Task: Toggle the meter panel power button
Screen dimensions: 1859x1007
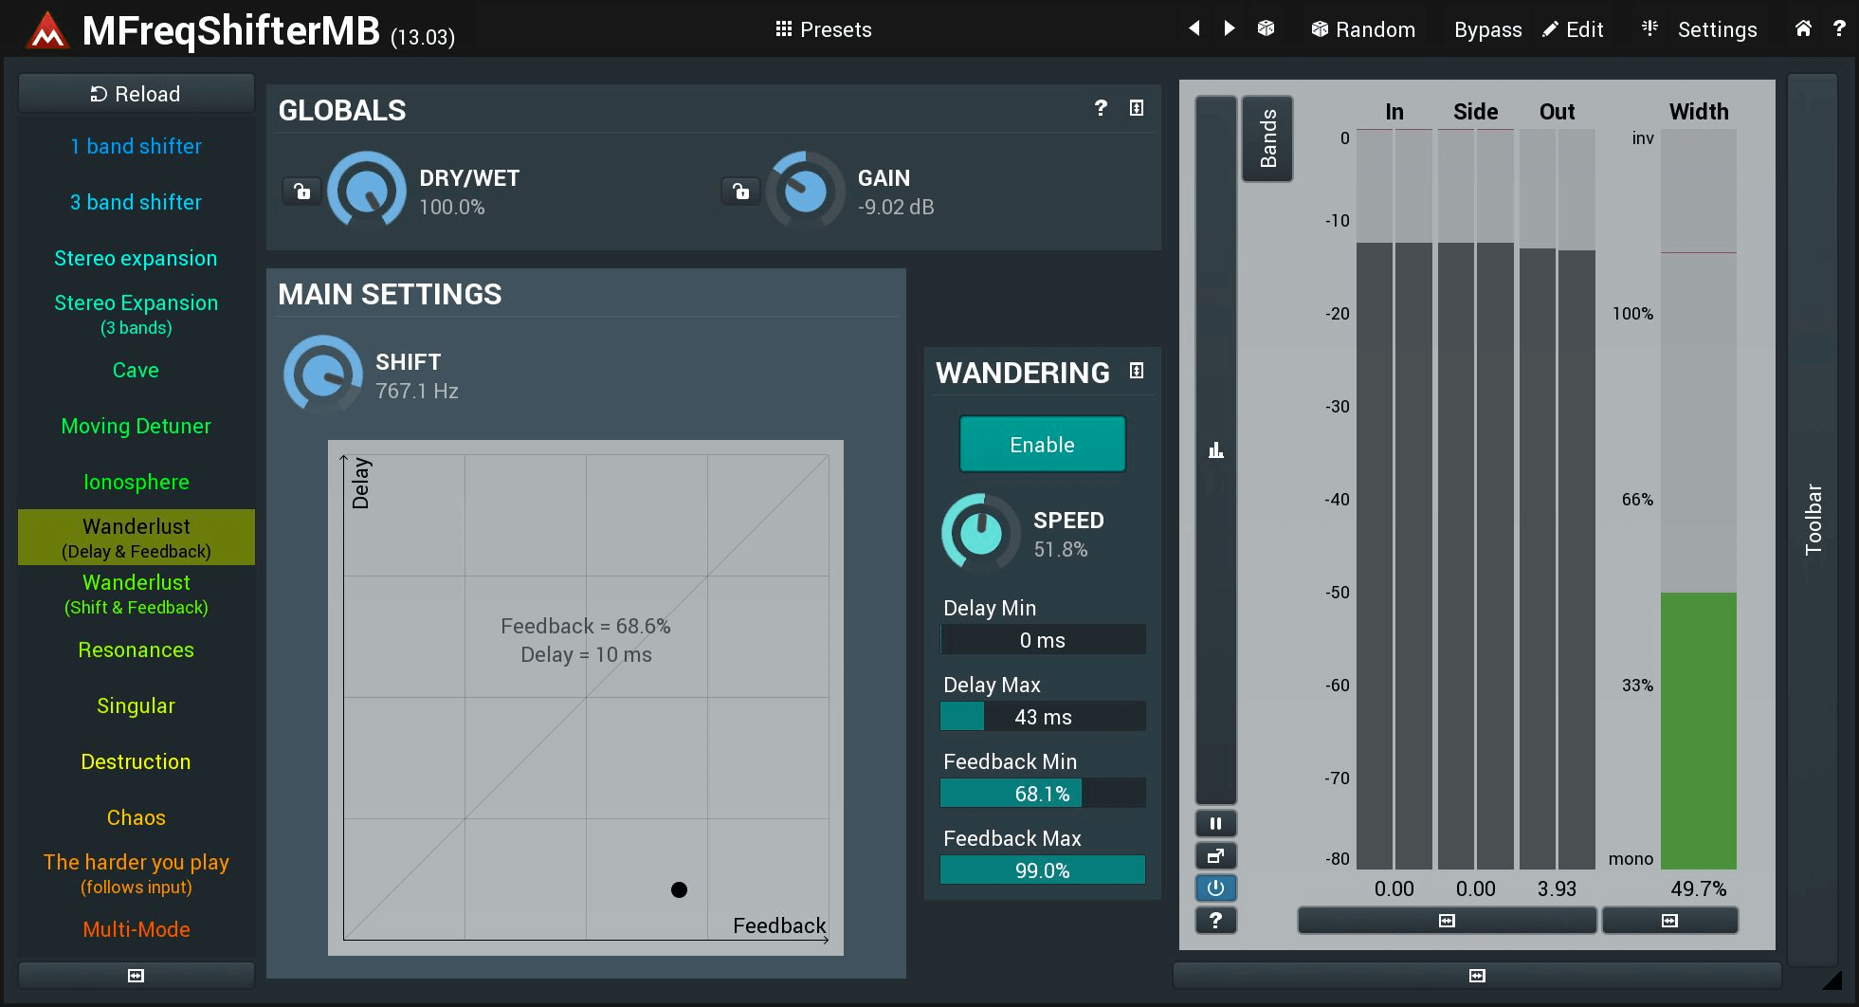Action: [x=1215, y=888]
